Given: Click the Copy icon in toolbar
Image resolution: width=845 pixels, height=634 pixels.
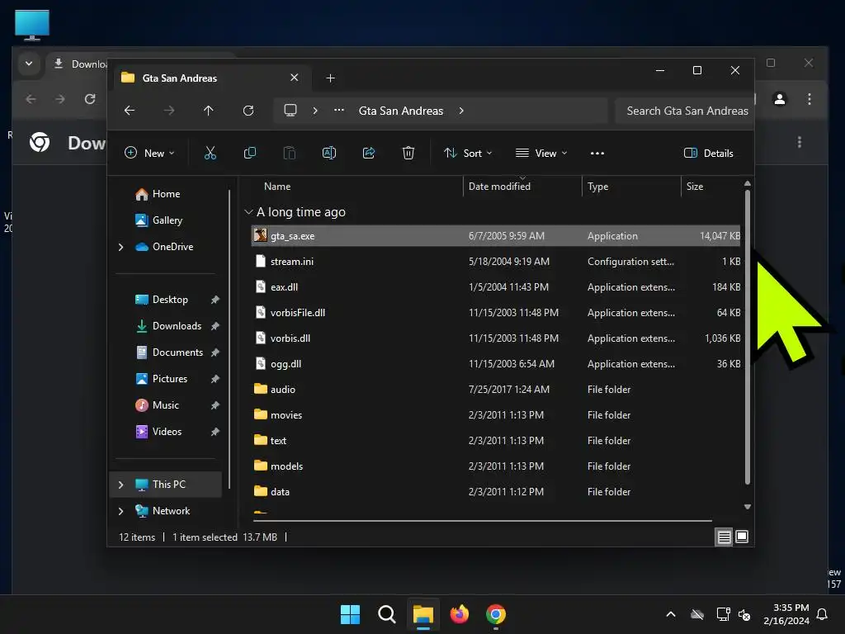Looking at the screenshot, I should coord(249,153).
